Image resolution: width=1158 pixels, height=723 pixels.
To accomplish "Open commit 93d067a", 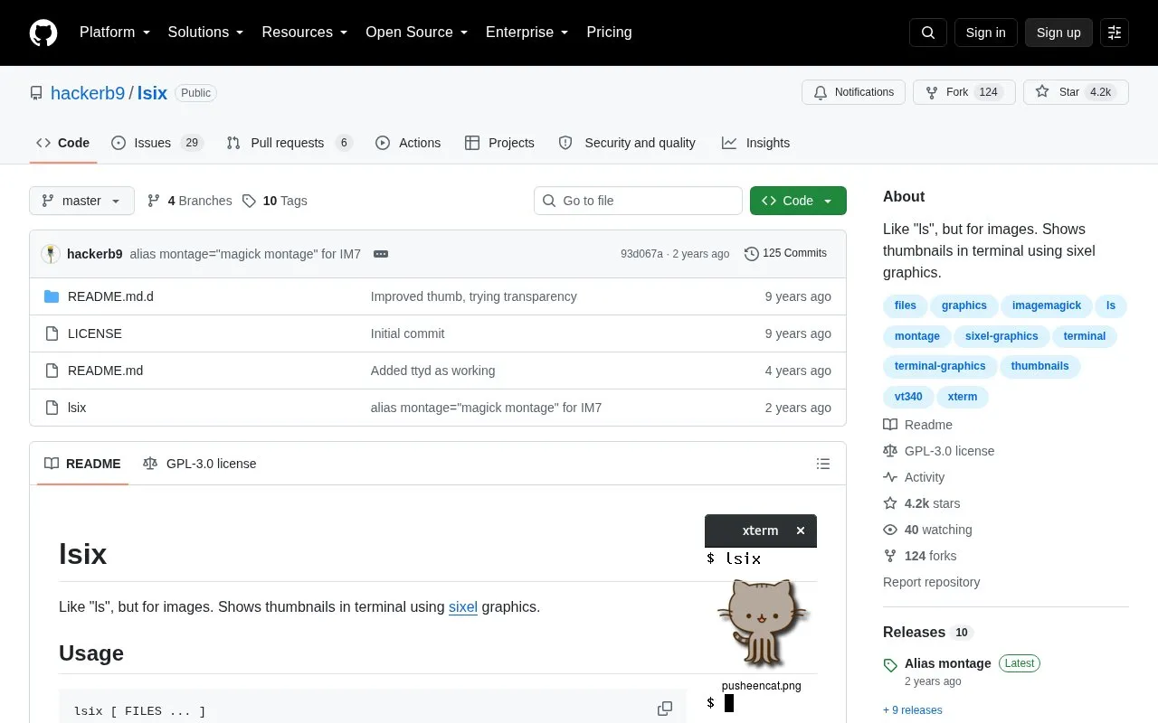I will [641, 254].
